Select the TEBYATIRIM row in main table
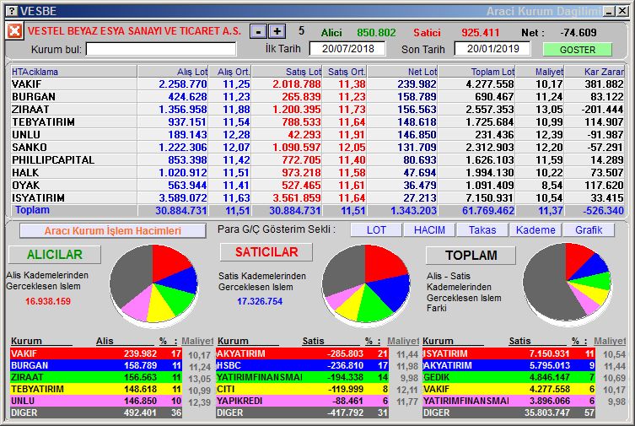This screenshot has width=635, height=426. (317, 121)
